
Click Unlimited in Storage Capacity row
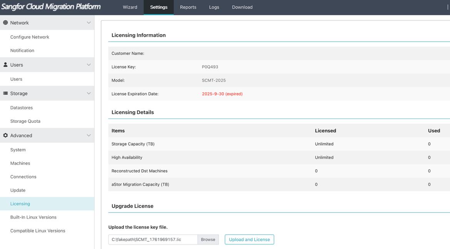[x=324, y=144]
